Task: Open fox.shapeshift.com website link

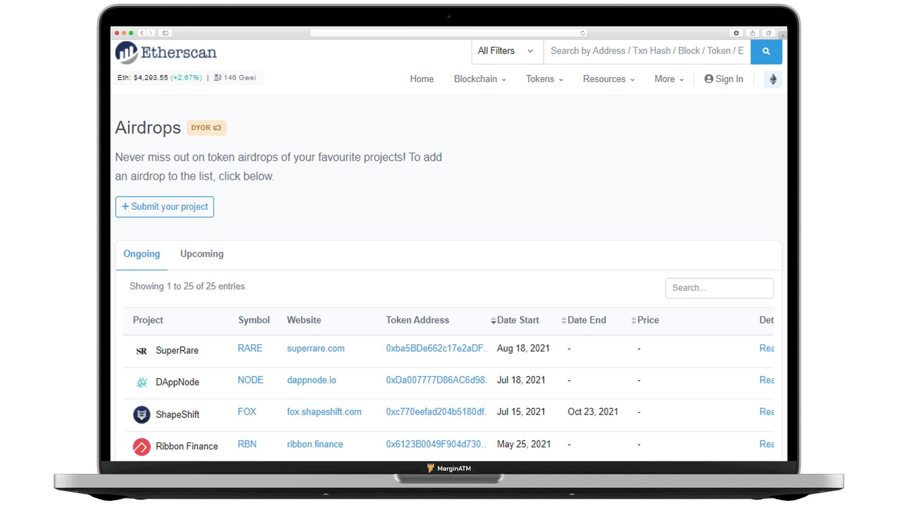Action: click(x=324, y=412)
